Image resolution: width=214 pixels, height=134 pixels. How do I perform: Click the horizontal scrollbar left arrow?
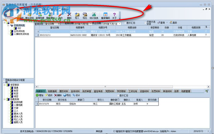pyautogui.click(x=37, y=87)
